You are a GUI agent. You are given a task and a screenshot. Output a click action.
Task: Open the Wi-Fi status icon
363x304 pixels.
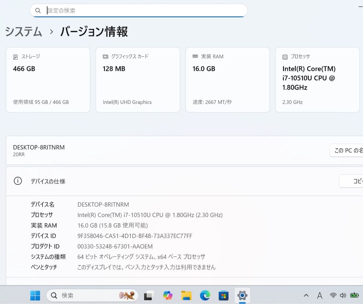[333, 295]
